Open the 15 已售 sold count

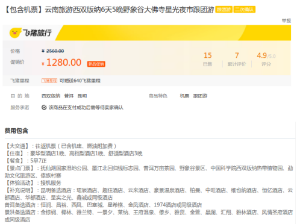click(208, 59)
